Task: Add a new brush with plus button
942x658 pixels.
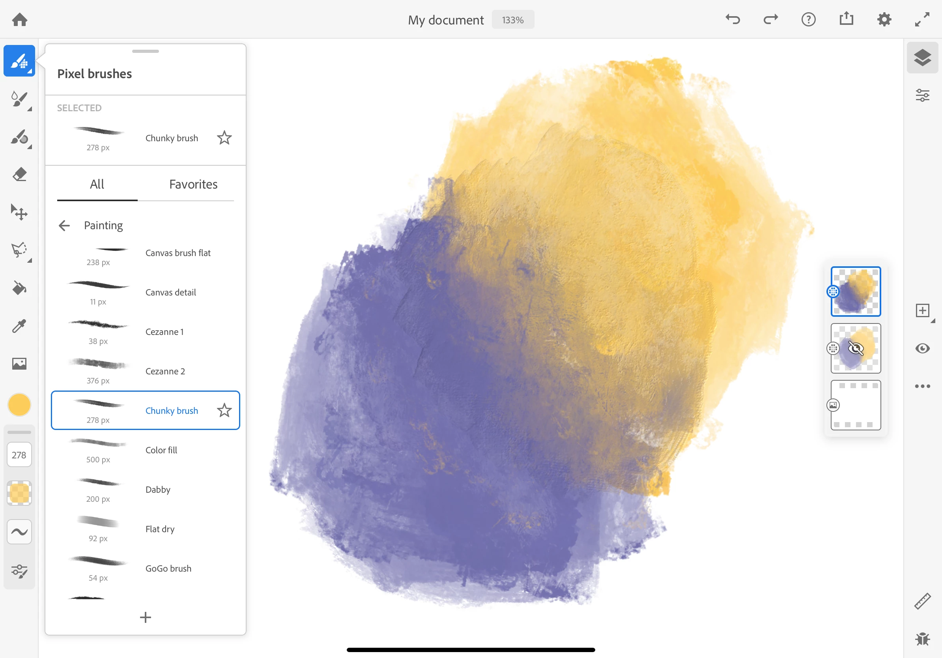Action: coord(145,617)
